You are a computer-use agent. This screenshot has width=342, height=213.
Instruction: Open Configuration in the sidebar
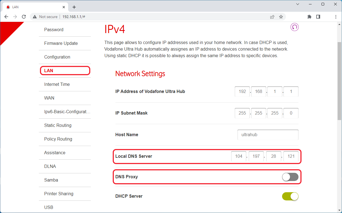click(x=57, y=57)
